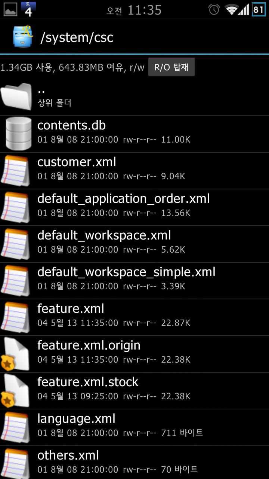
Task: Tap the Root Explorer app icon
Action: point(22,37)
